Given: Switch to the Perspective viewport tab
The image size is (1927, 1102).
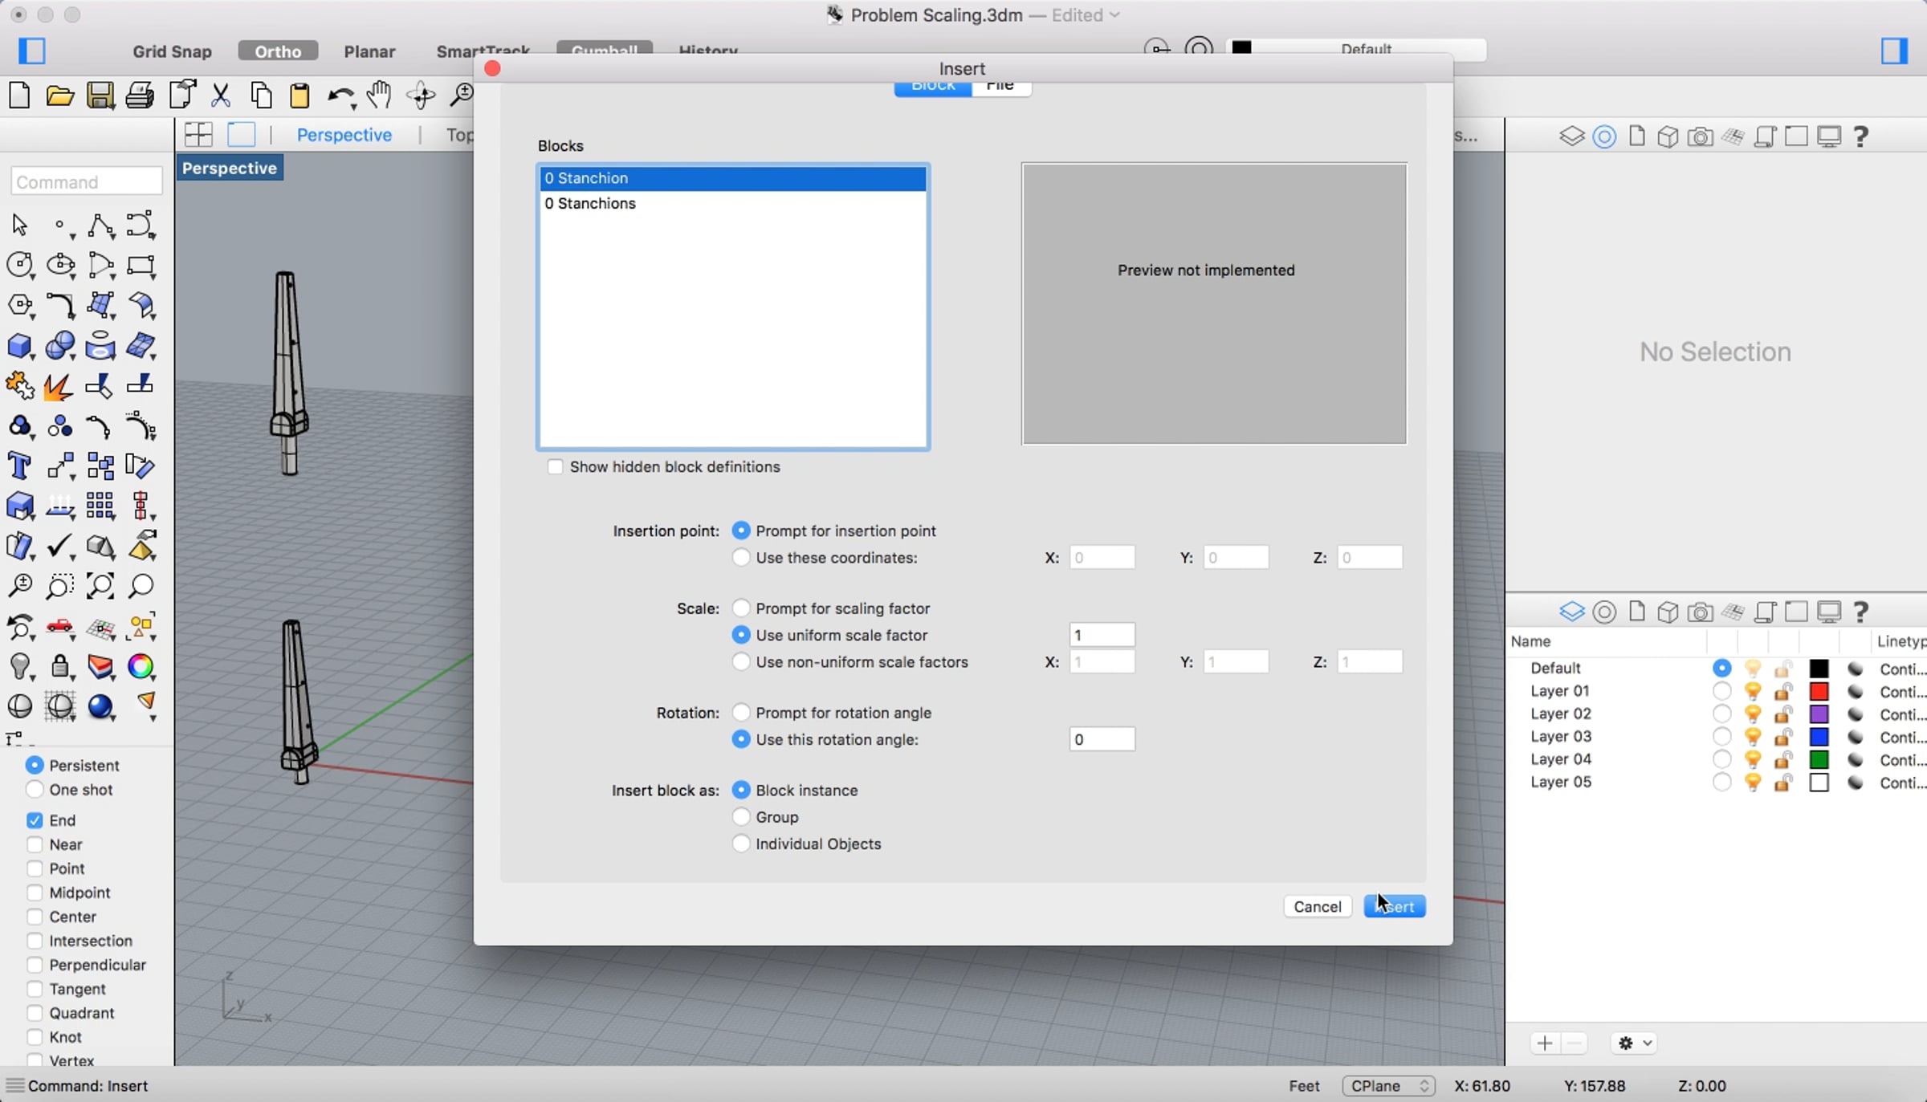Looking at the screenshot, I should tap(344, 135).
